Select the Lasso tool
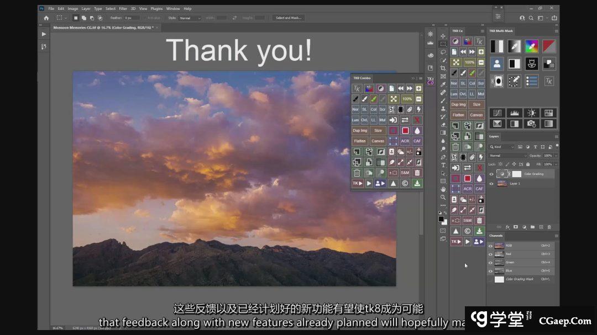 (x=443, y=52)
